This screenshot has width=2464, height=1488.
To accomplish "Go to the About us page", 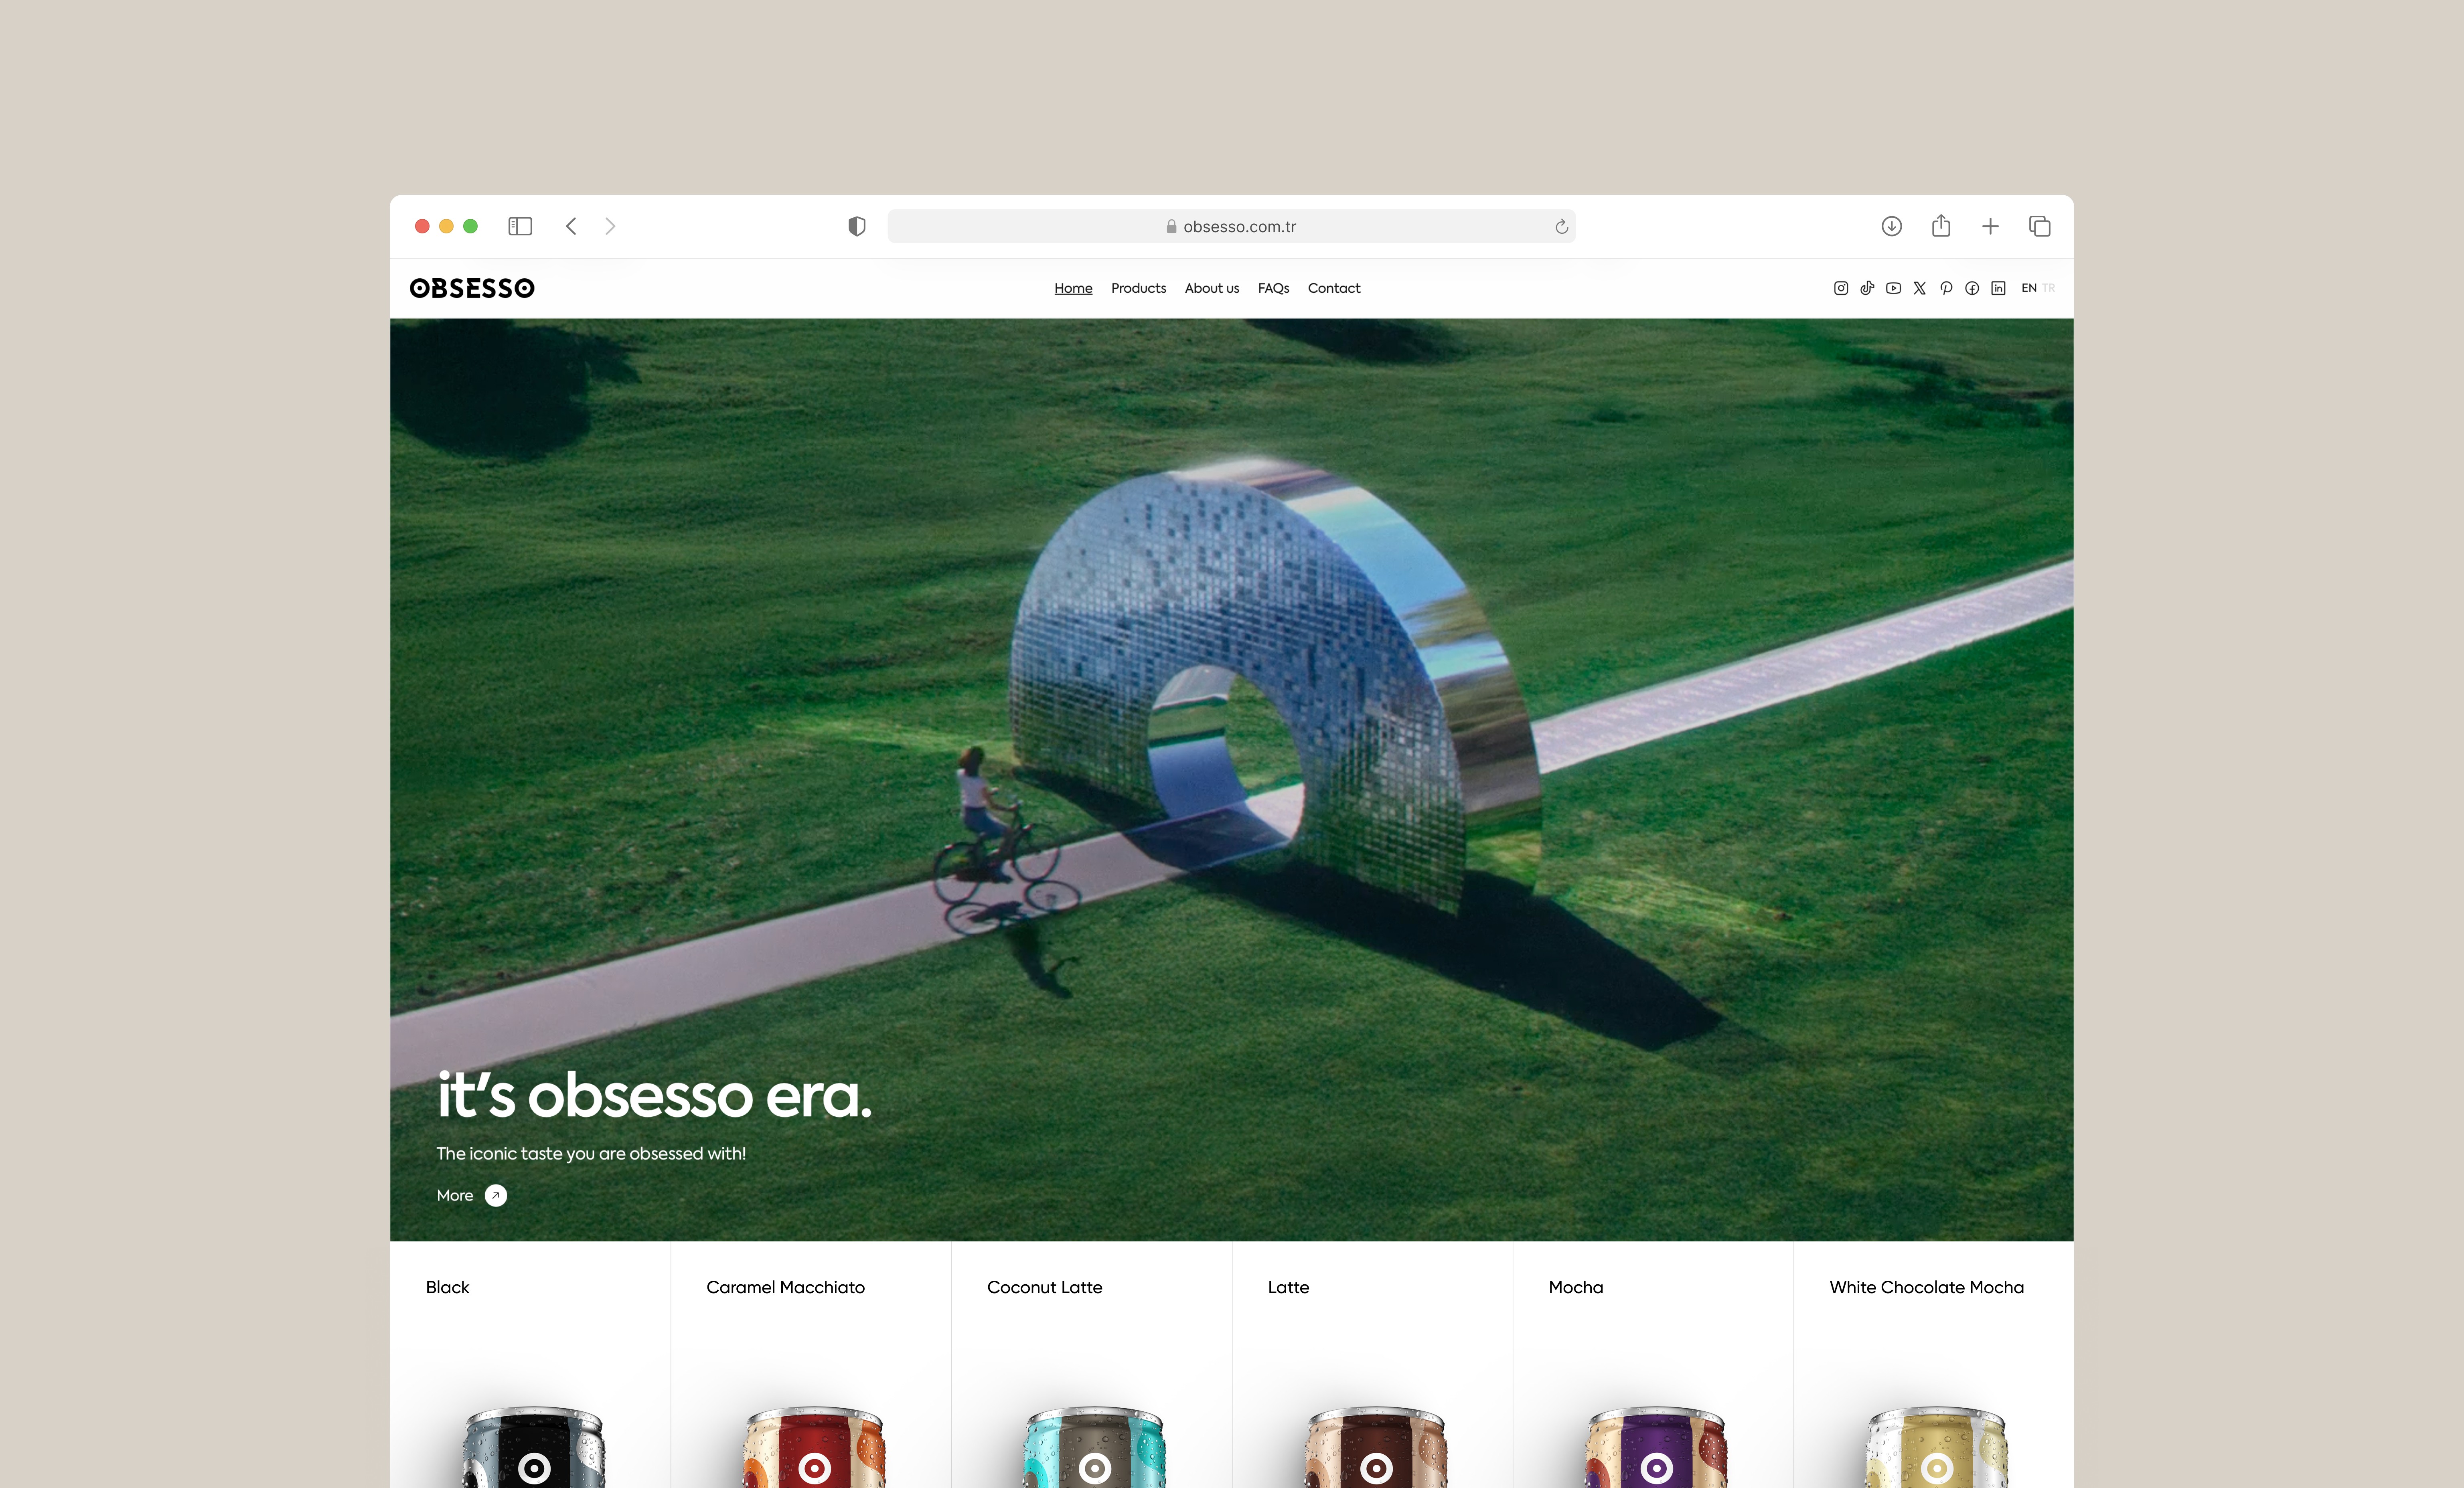I will [1211, 288].
